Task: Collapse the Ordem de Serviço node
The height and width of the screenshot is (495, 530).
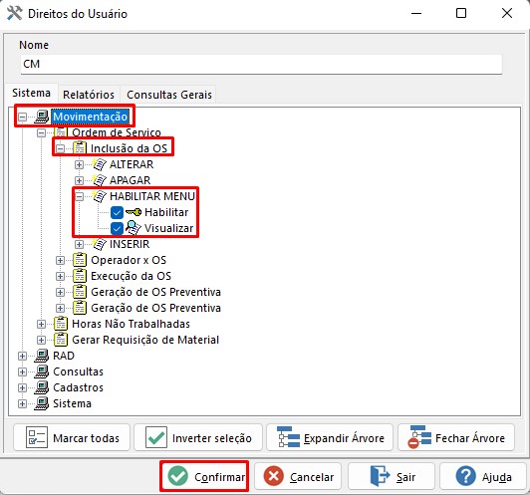Action: click(41, 132)
